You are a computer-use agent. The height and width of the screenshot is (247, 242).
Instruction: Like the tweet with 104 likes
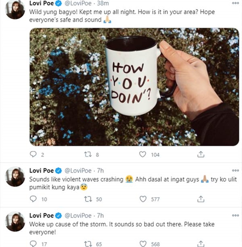coord(143,154)
